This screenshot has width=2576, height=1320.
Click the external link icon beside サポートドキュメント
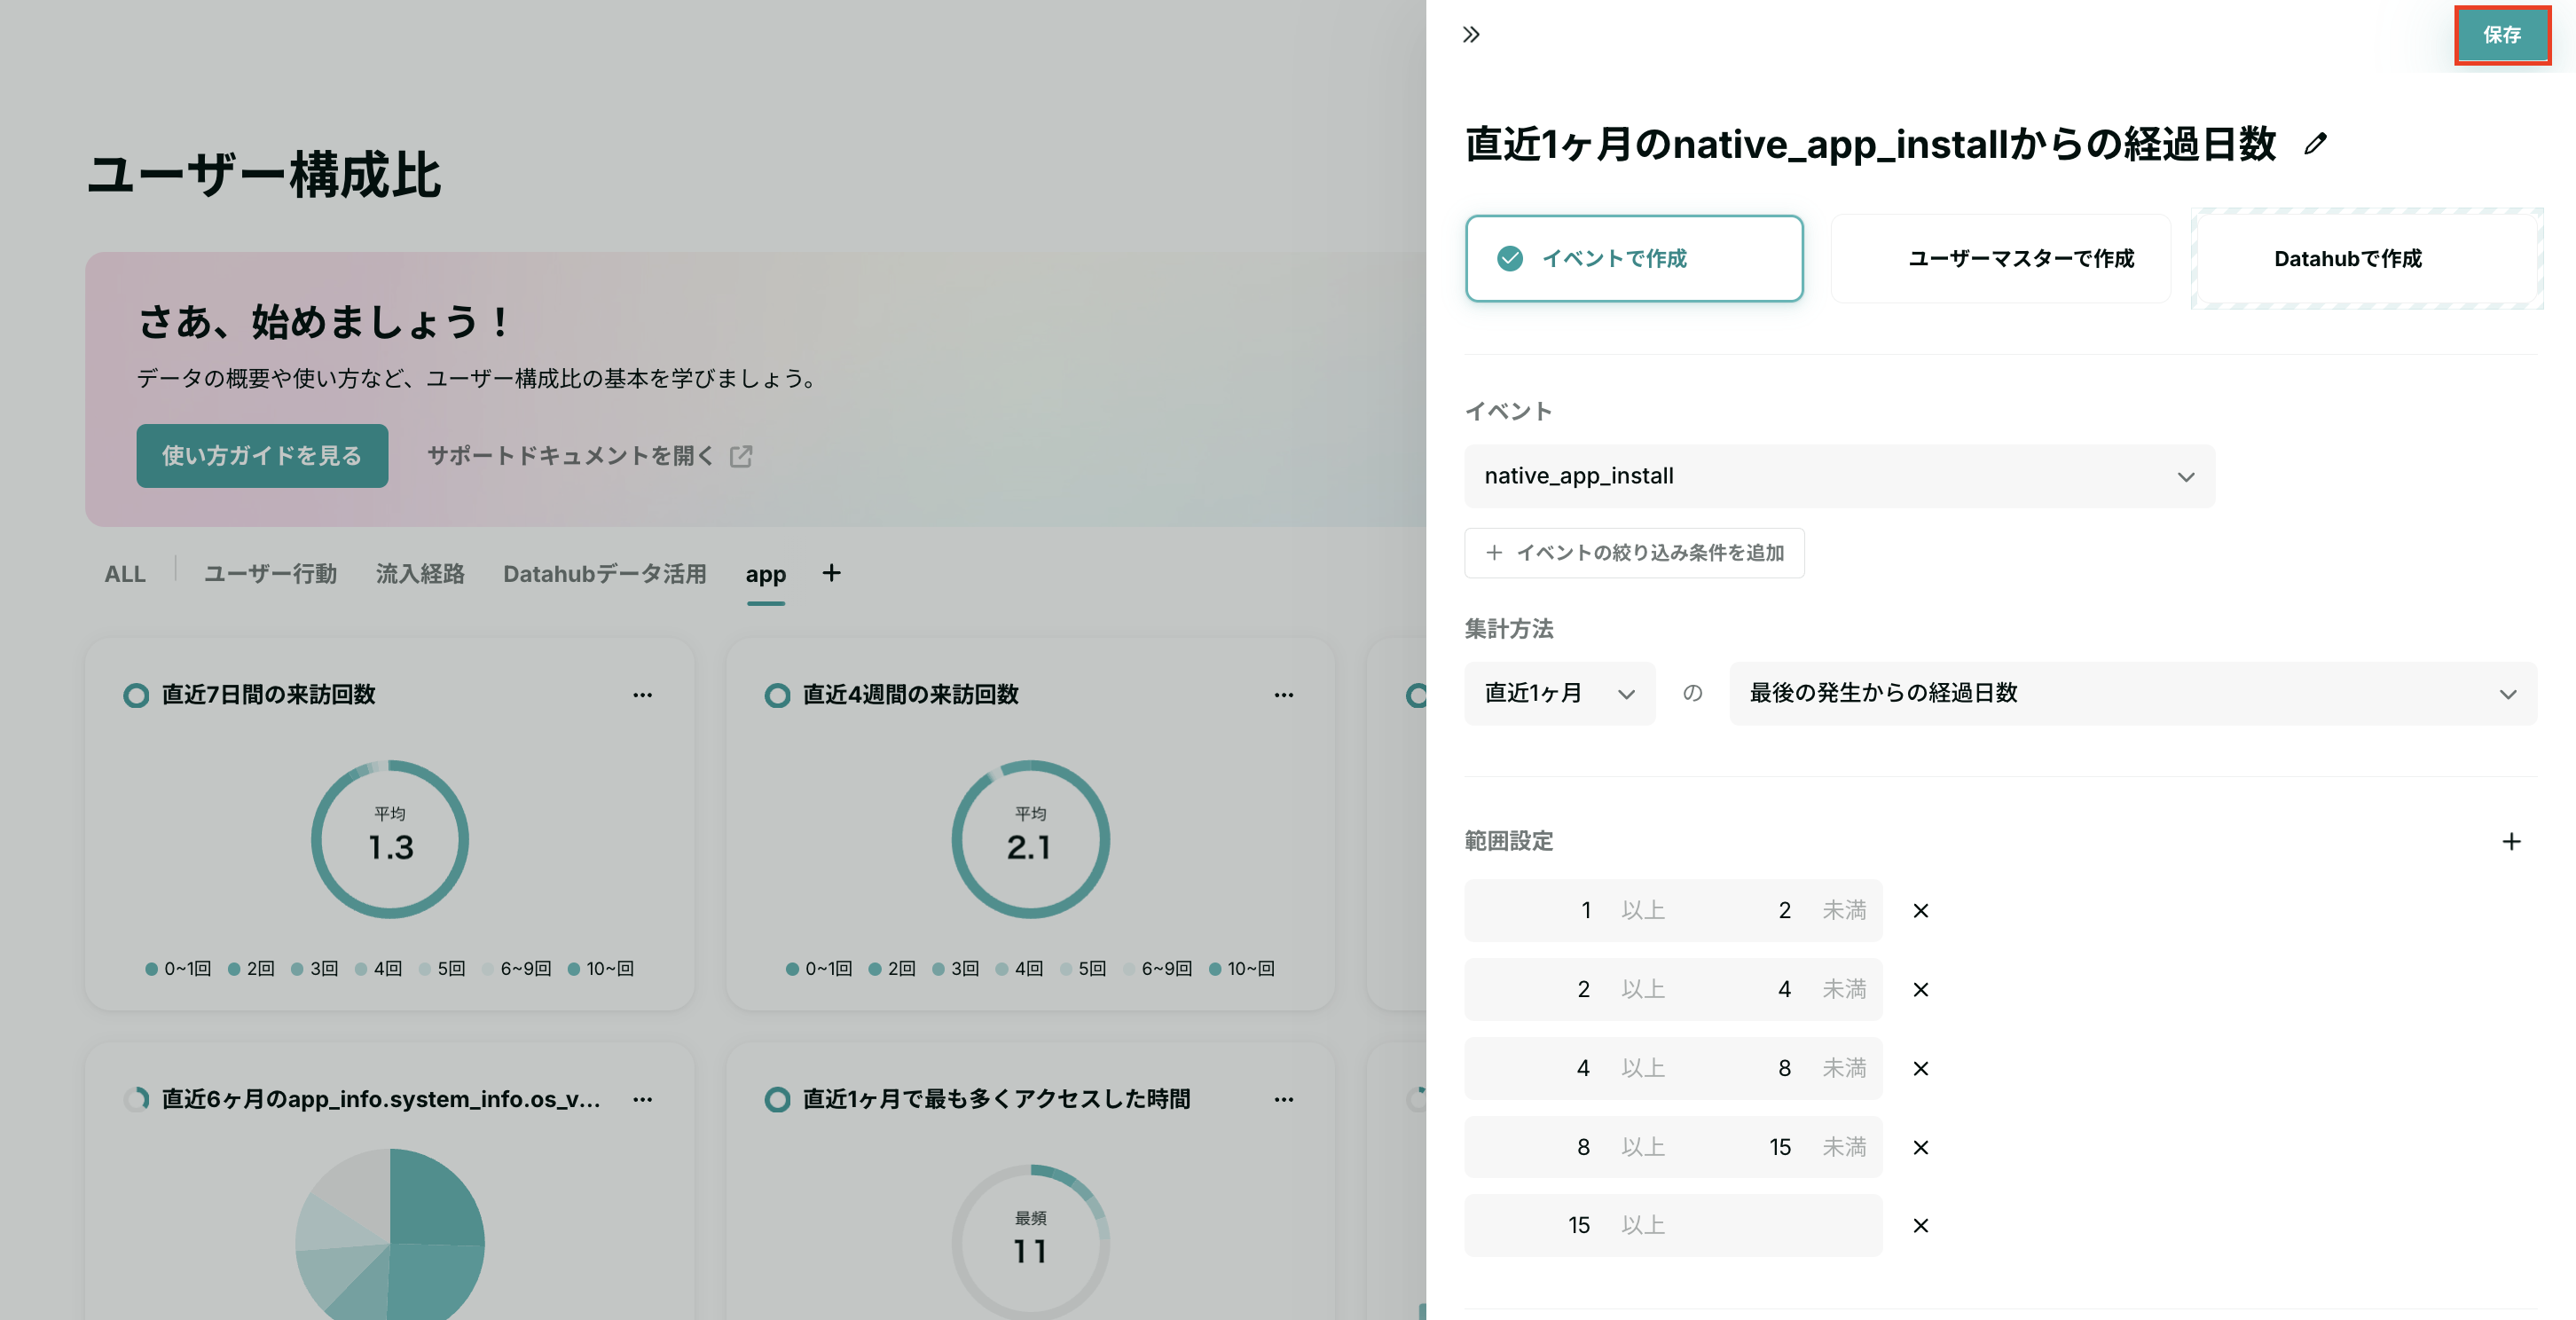[741, 457]
